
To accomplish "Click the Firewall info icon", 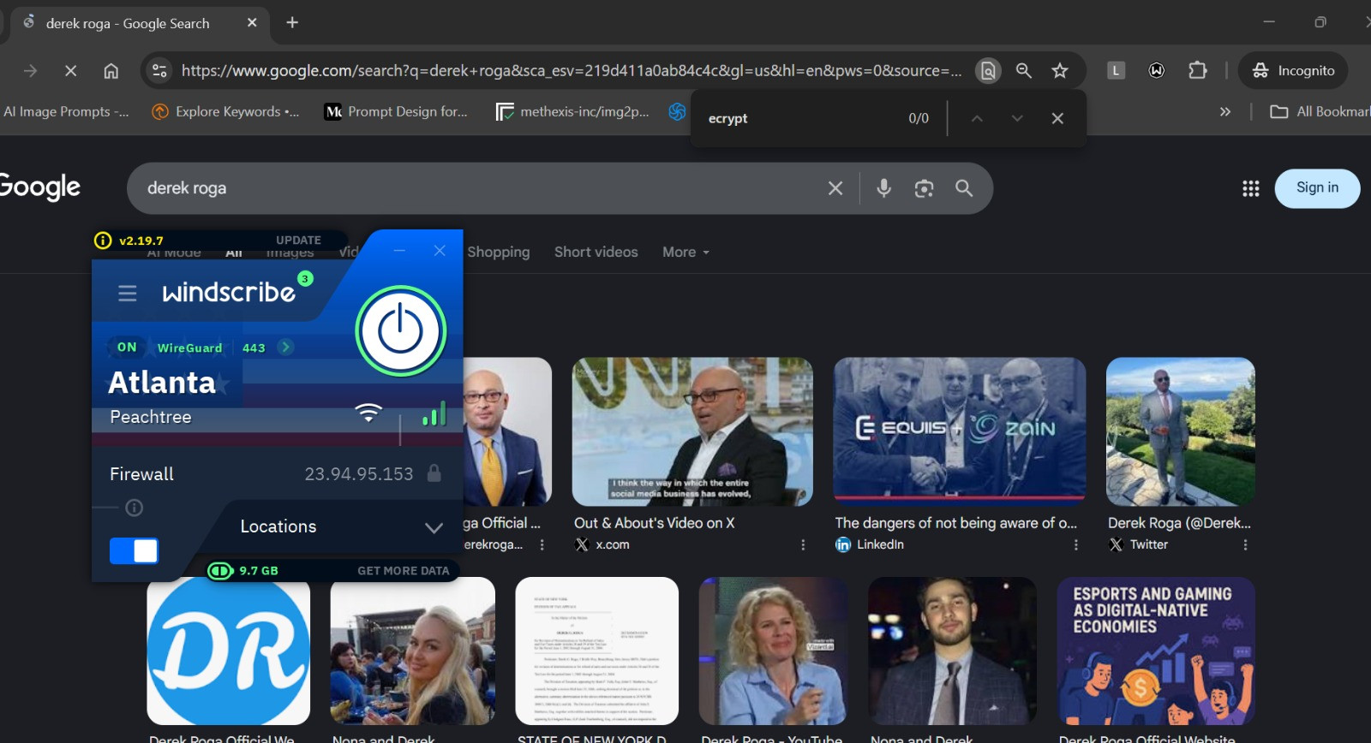I will [134, 508].
